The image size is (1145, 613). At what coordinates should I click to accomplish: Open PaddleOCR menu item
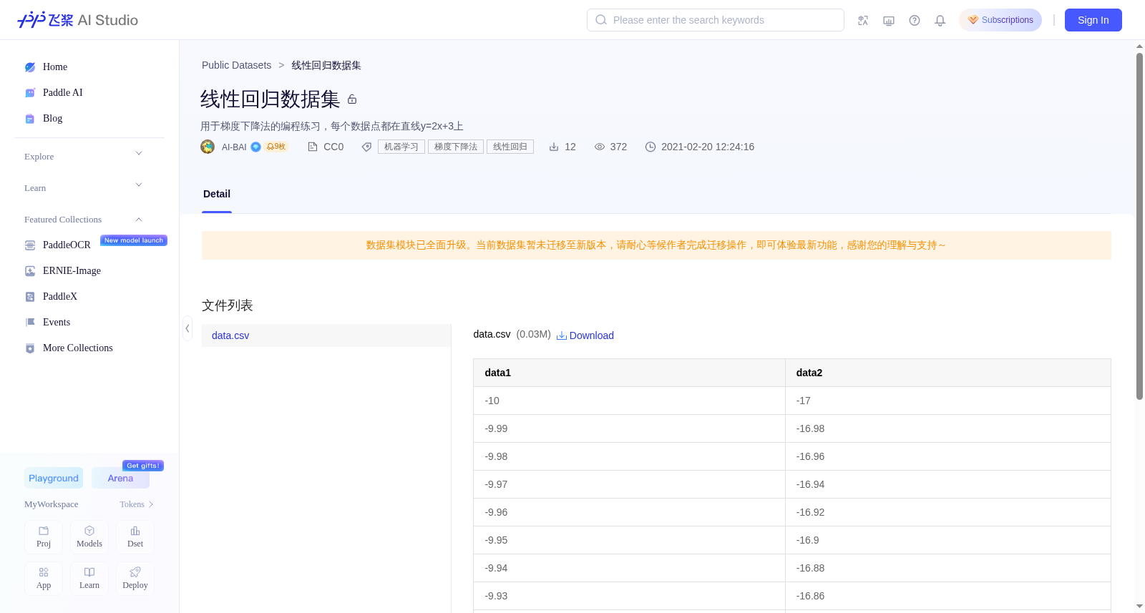(67, 245)
